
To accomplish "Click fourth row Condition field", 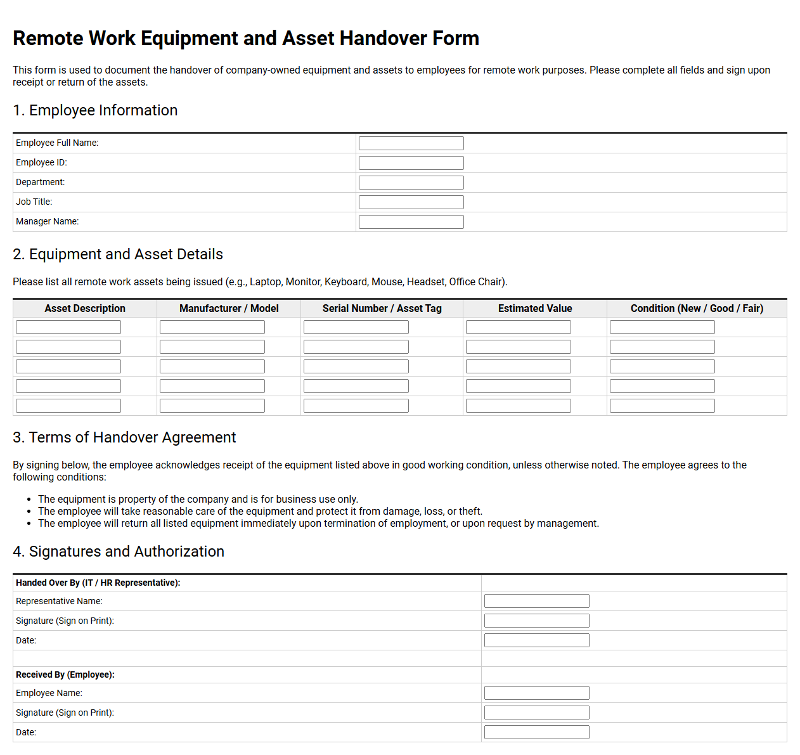I will [662, 386].
